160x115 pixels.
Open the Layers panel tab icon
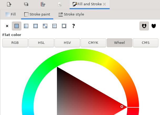[26, 4]
